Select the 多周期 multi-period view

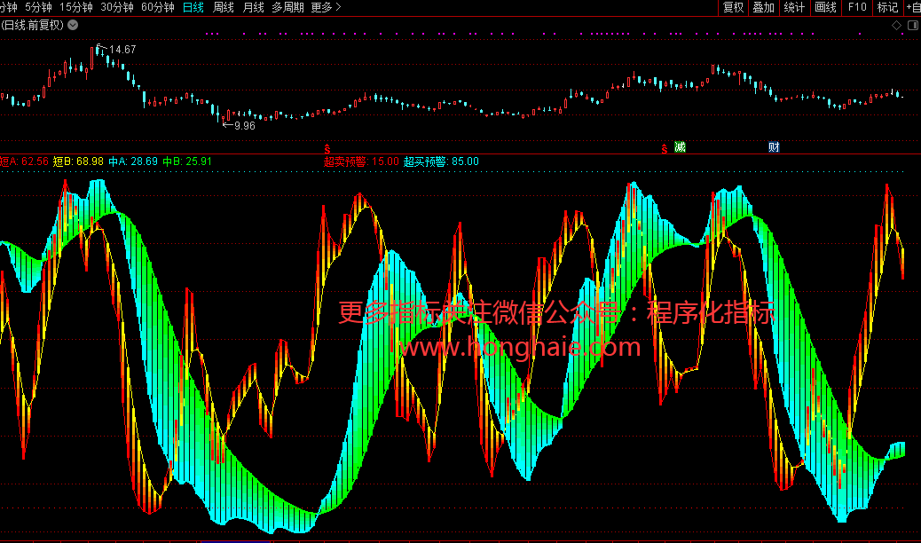coord(287,7)
